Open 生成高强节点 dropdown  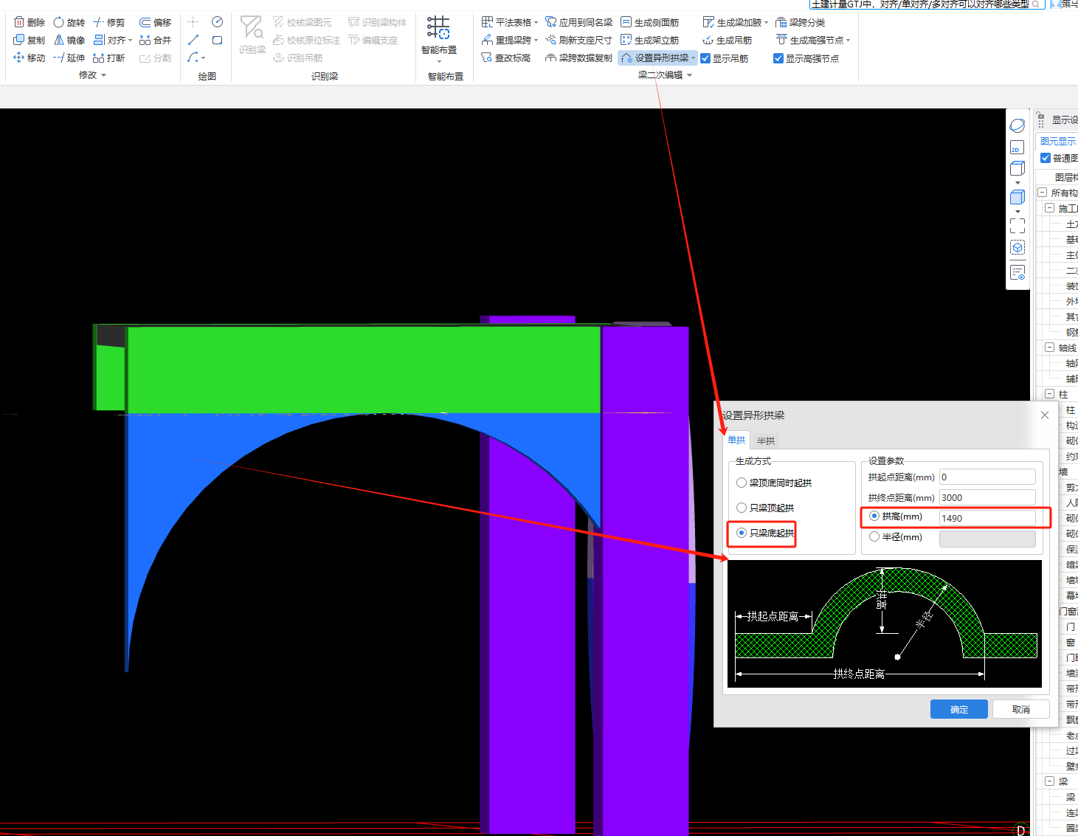pyautogui.click(x=849, y=41)
